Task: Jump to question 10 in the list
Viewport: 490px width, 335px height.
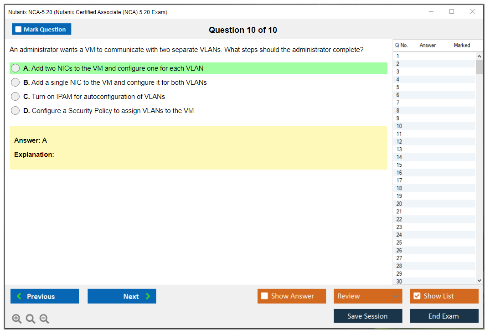Action: (x=399, y=126)
